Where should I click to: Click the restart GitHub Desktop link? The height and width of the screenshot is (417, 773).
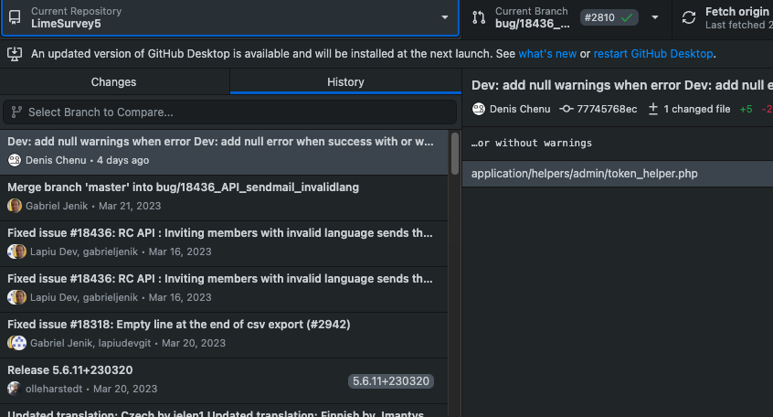coord(652,54)
